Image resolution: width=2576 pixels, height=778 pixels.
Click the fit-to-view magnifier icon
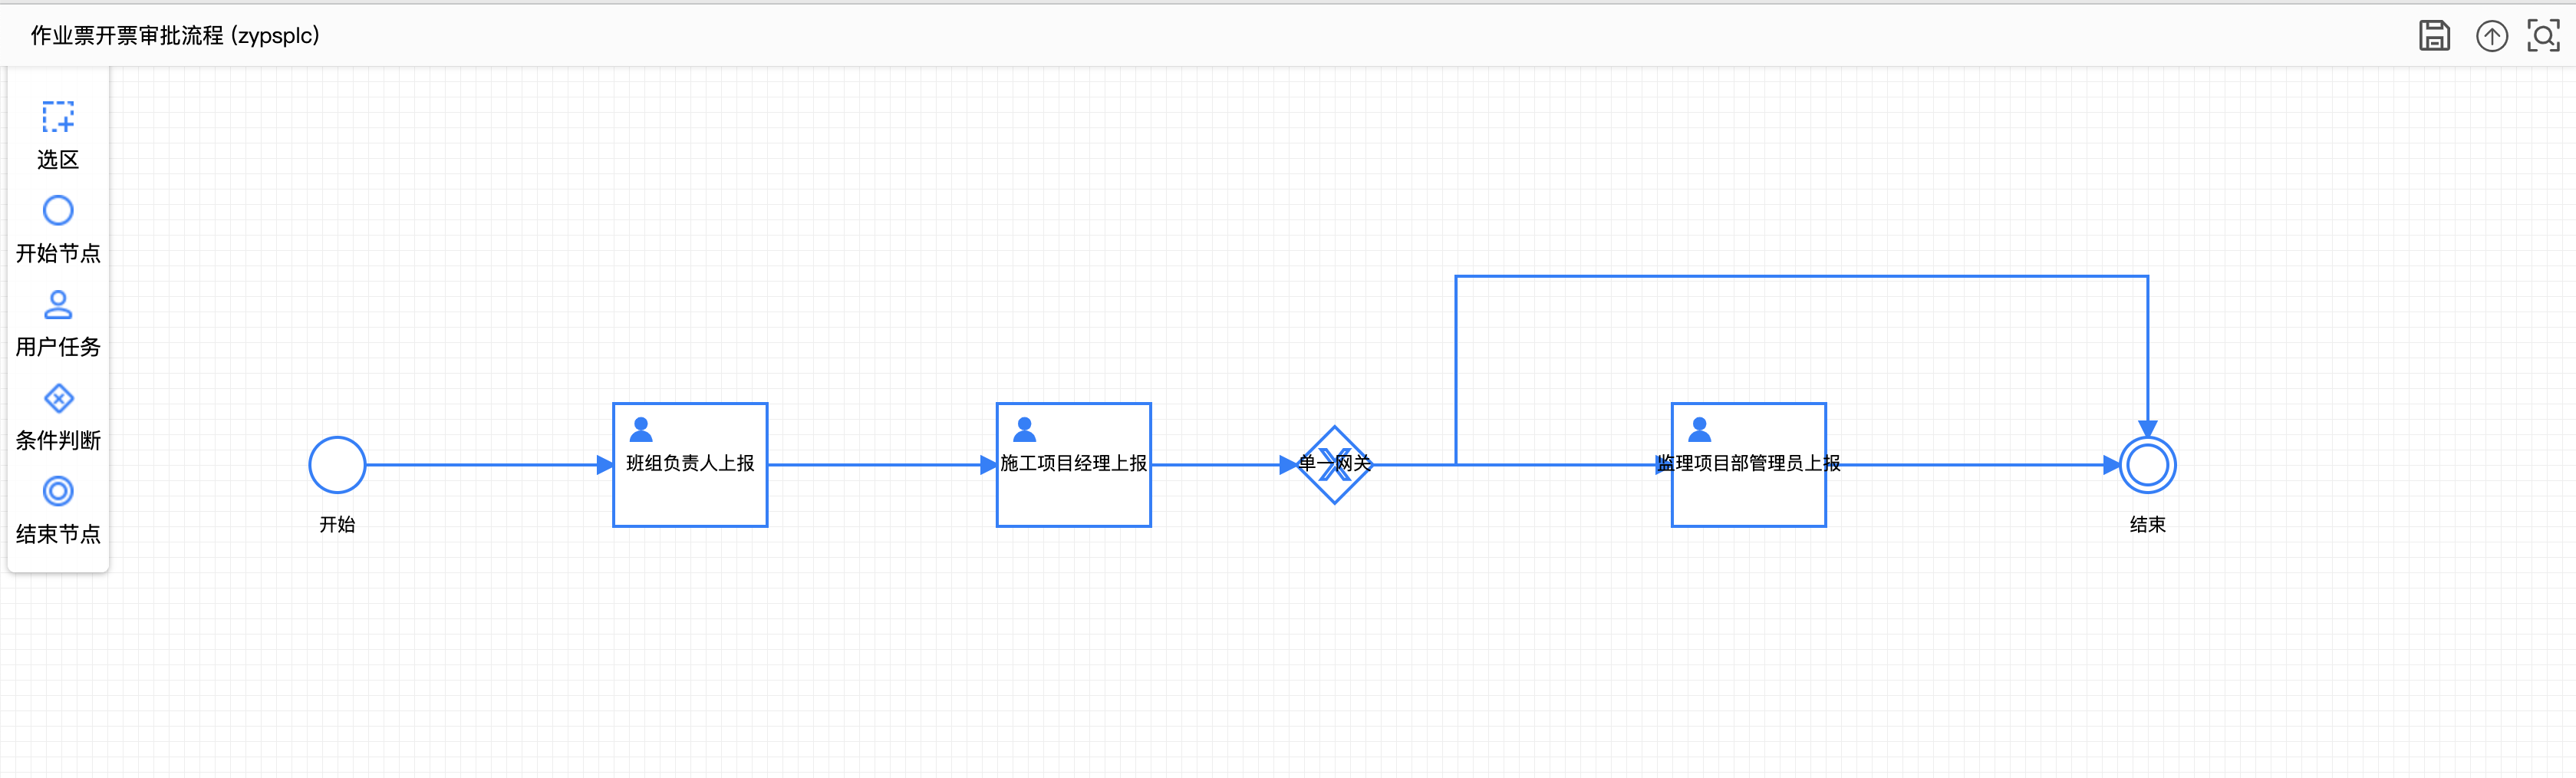(x=2543, y=36)
